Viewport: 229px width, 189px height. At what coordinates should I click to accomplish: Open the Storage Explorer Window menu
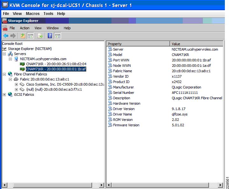click(53, 28)
